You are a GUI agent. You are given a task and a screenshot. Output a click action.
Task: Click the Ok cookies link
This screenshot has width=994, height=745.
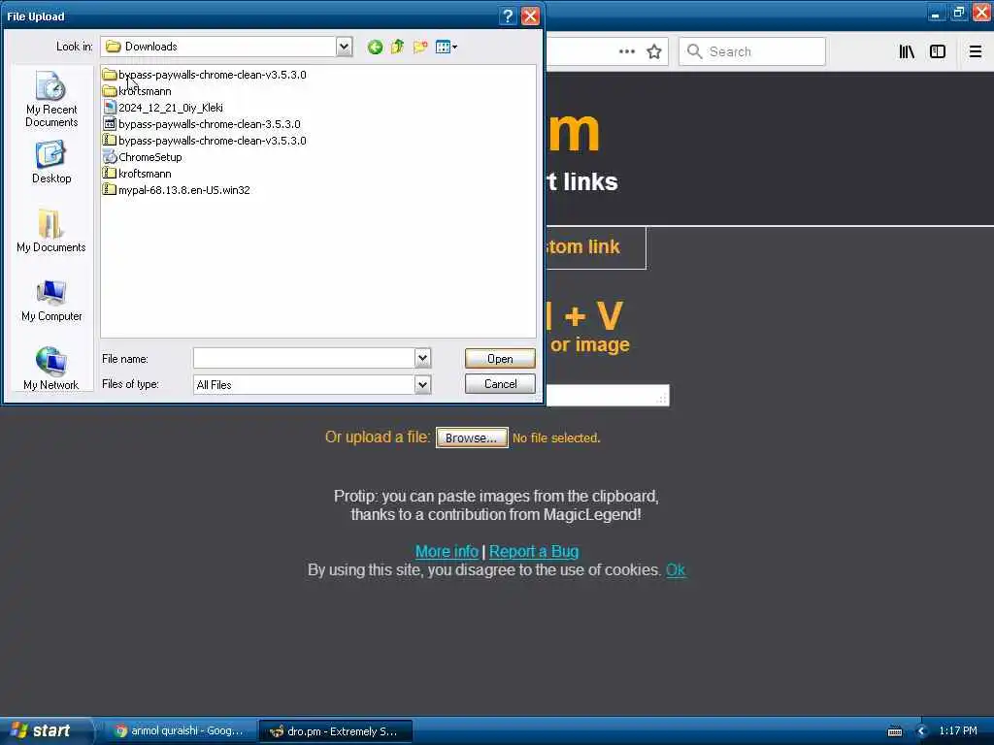(676, 569)
